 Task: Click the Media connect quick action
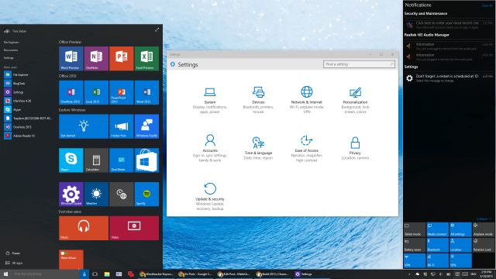click(437, 229)
